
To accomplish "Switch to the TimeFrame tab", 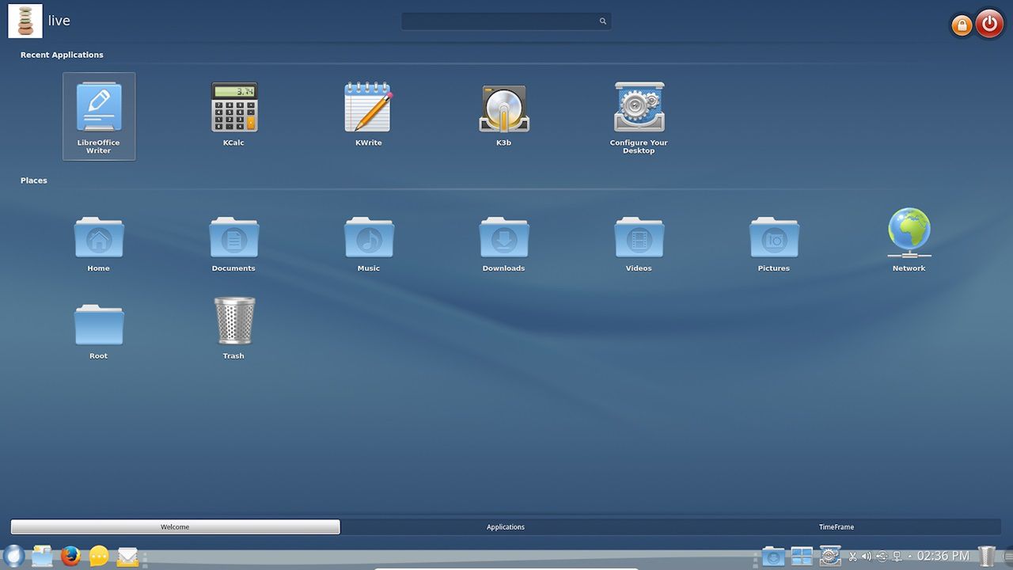I will 836,526.
